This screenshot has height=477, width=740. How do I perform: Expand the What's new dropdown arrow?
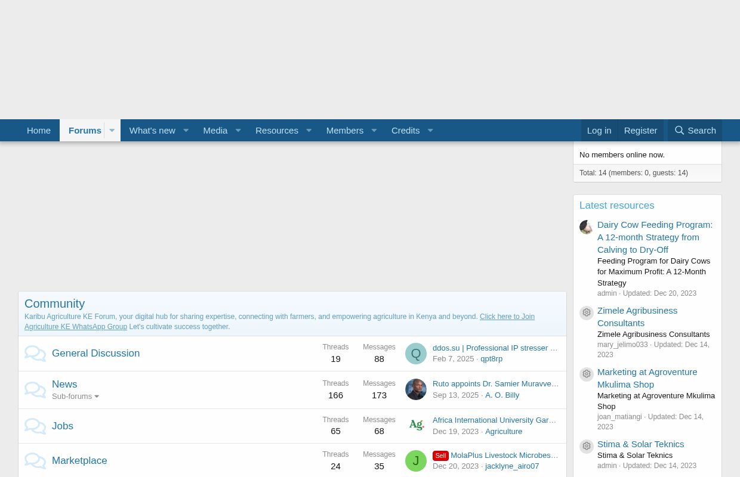(186, 131)
